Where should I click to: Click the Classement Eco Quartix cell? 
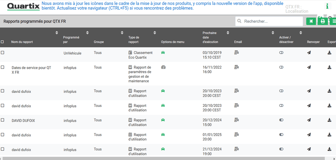[141, 55]
